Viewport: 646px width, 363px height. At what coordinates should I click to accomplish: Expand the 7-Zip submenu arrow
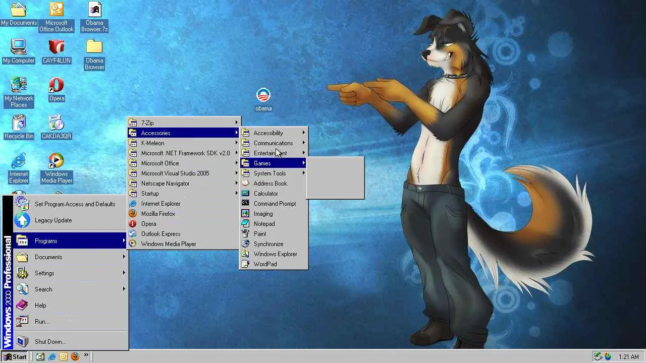pyautogui.click(x=236, y=123)
